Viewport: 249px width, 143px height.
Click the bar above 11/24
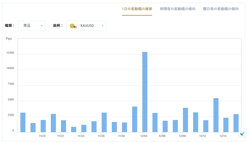[84, 129]
